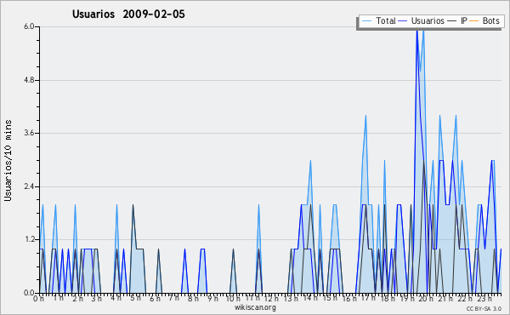Click the y-axis value 6.0
Image resolution: width=510 pixels, height=315 pixels.
coord(29,26)
